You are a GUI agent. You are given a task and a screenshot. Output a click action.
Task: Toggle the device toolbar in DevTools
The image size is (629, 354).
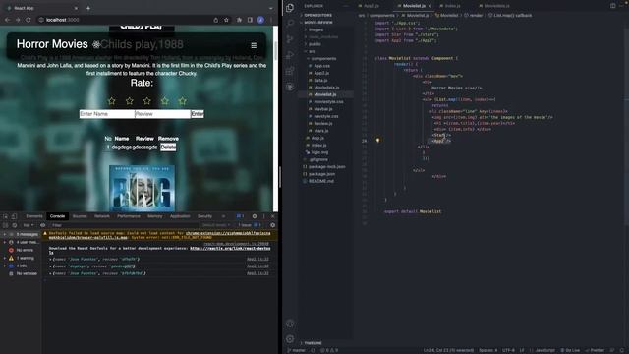(x=14, y=216)
